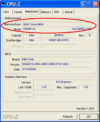This screenshot has width=100, height=122.
Task: Click the BIOS Brand field Intel Corp.
Action: (57, 59)
